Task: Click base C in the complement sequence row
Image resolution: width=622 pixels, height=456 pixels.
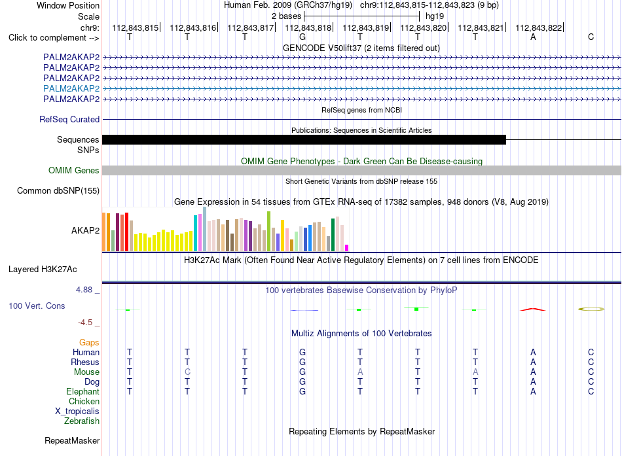Action: (591, 37)
